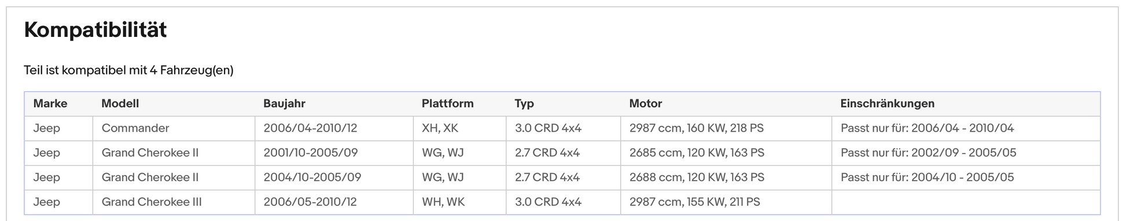This screenshot has height=221, width=1126.
Task: Select the Grand Cherokee III model cell
Action: [174, 202]
